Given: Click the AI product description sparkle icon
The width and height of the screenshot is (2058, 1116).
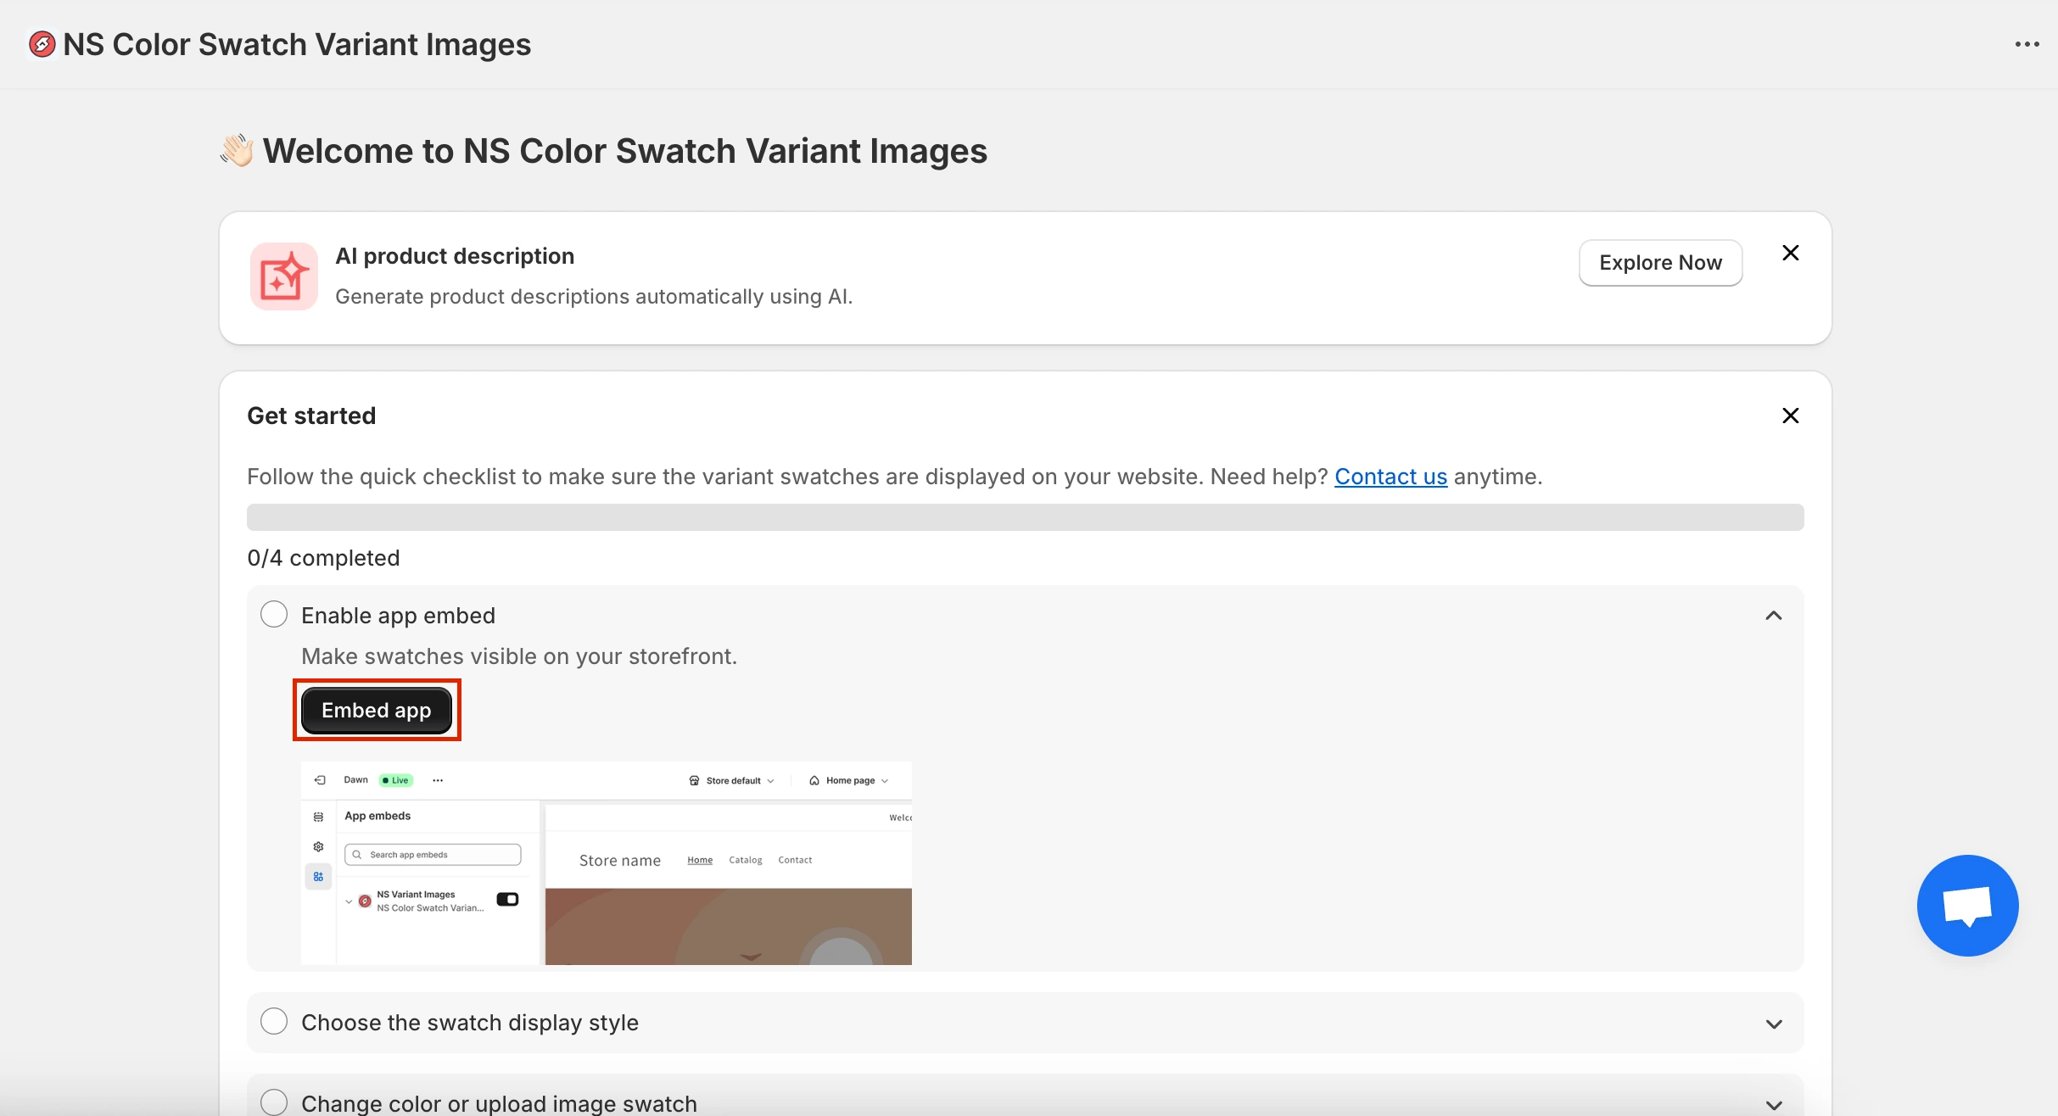Looking at the screenshot, I should click(283, 276).
